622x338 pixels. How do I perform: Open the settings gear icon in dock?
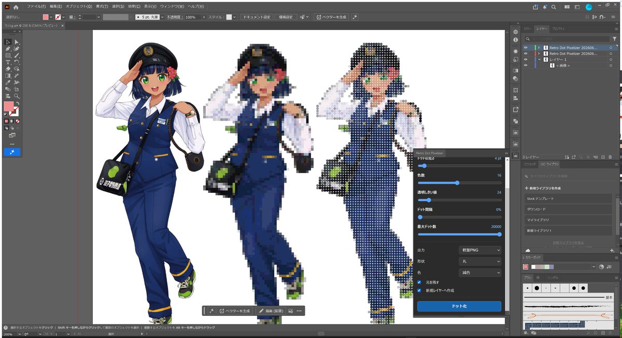coord(515,32)
